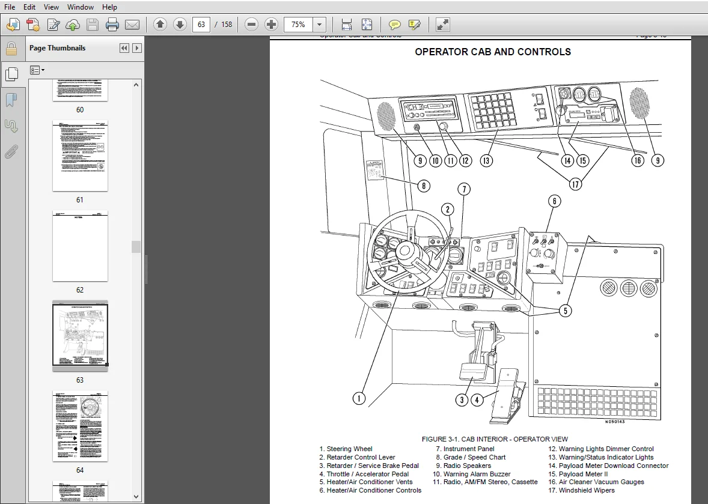Viewport: 708px width, 504px height.
Task: Open the Page Thumbnails panel icon
Action: (x=11, y=74)
